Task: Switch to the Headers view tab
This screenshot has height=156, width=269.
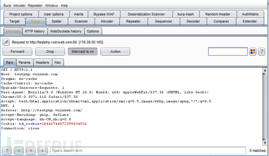Action: [42, 62]
